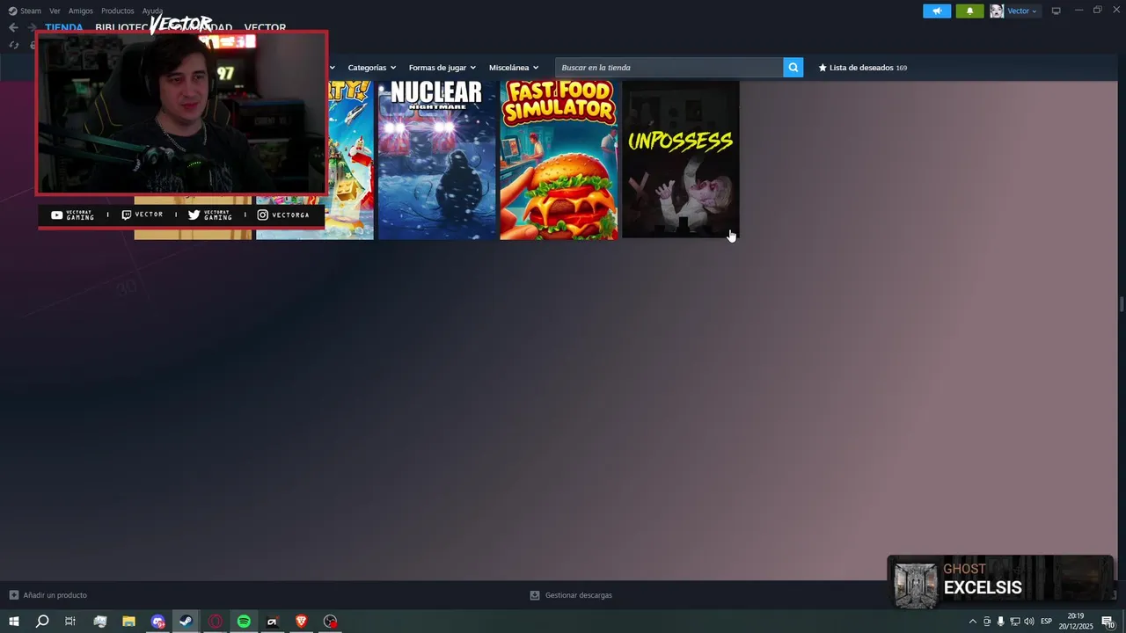The height and width of the screenshot is (633, 1126).
Task: Click the Vector profile avatar picture
Action: pos(997,11)
